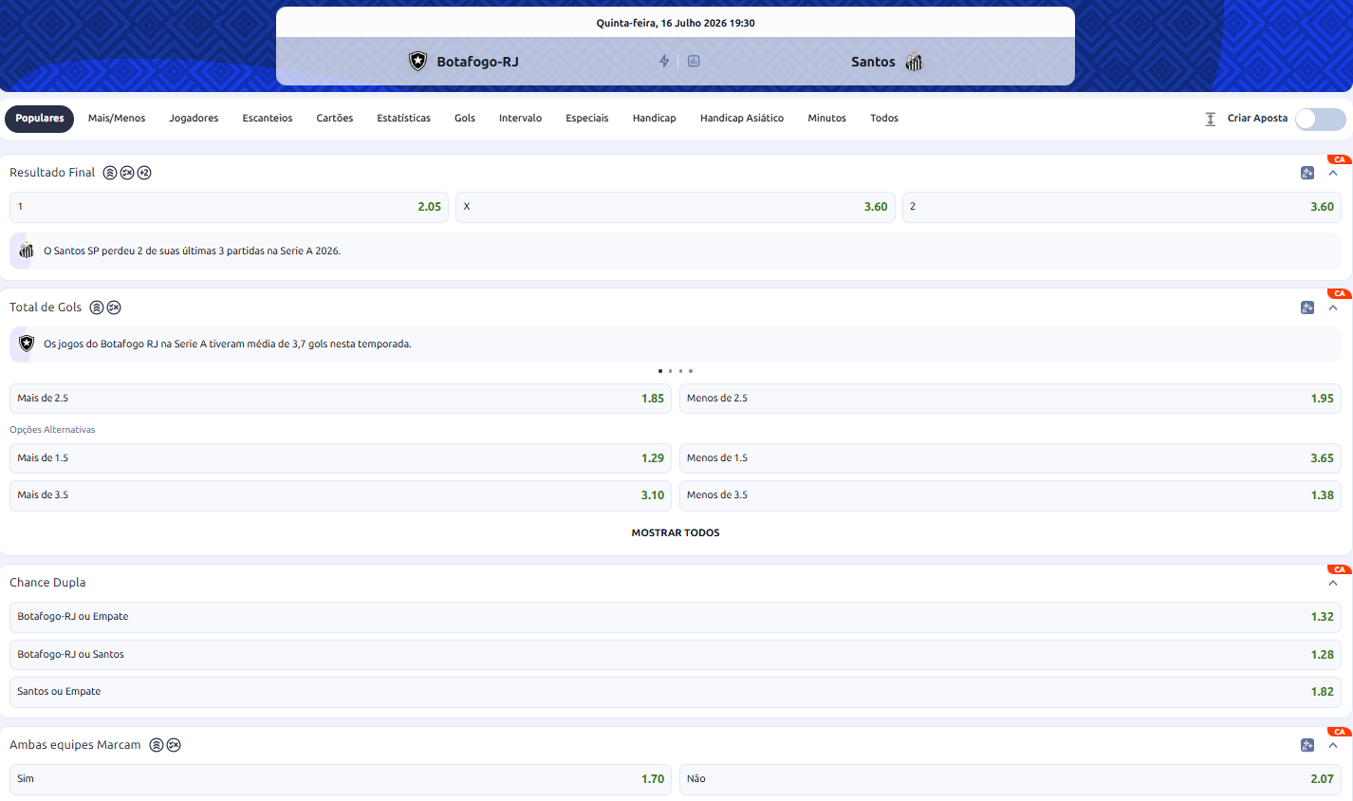1353x801 pixels.
Task: Select Menos de 2.5 at 1.95
Action: coord(1010,399)
